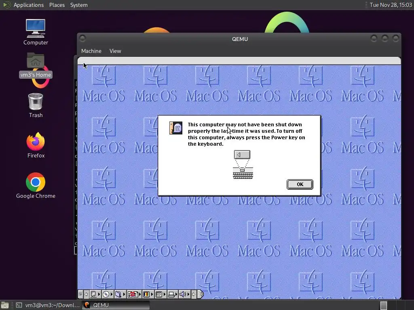Click the notepad alert icon in the dialog
The width and height of the screenshot is (414, 310).
coord(176,128)
